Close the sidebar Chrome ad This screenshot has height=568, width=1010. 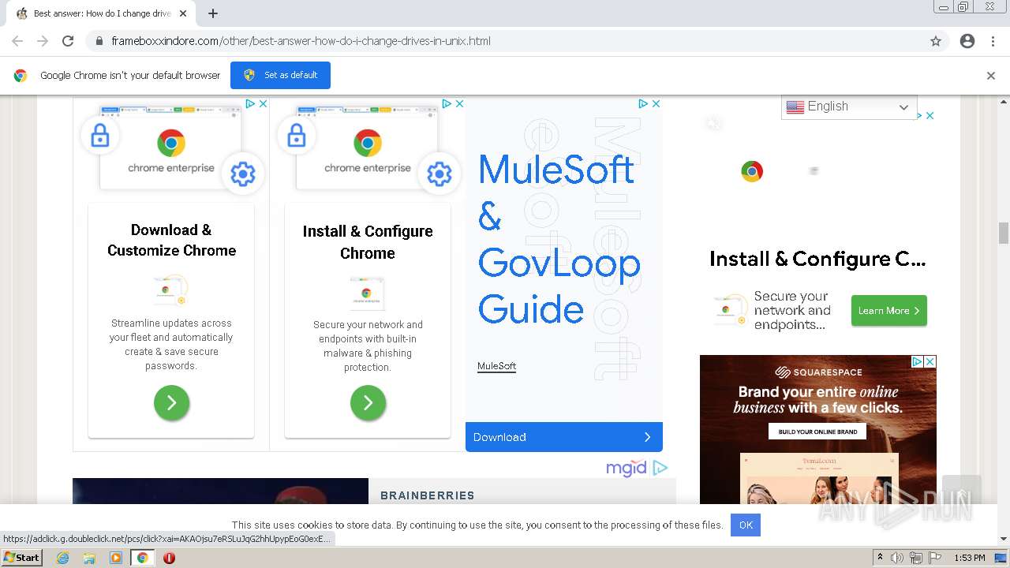[x=930, y=115]
